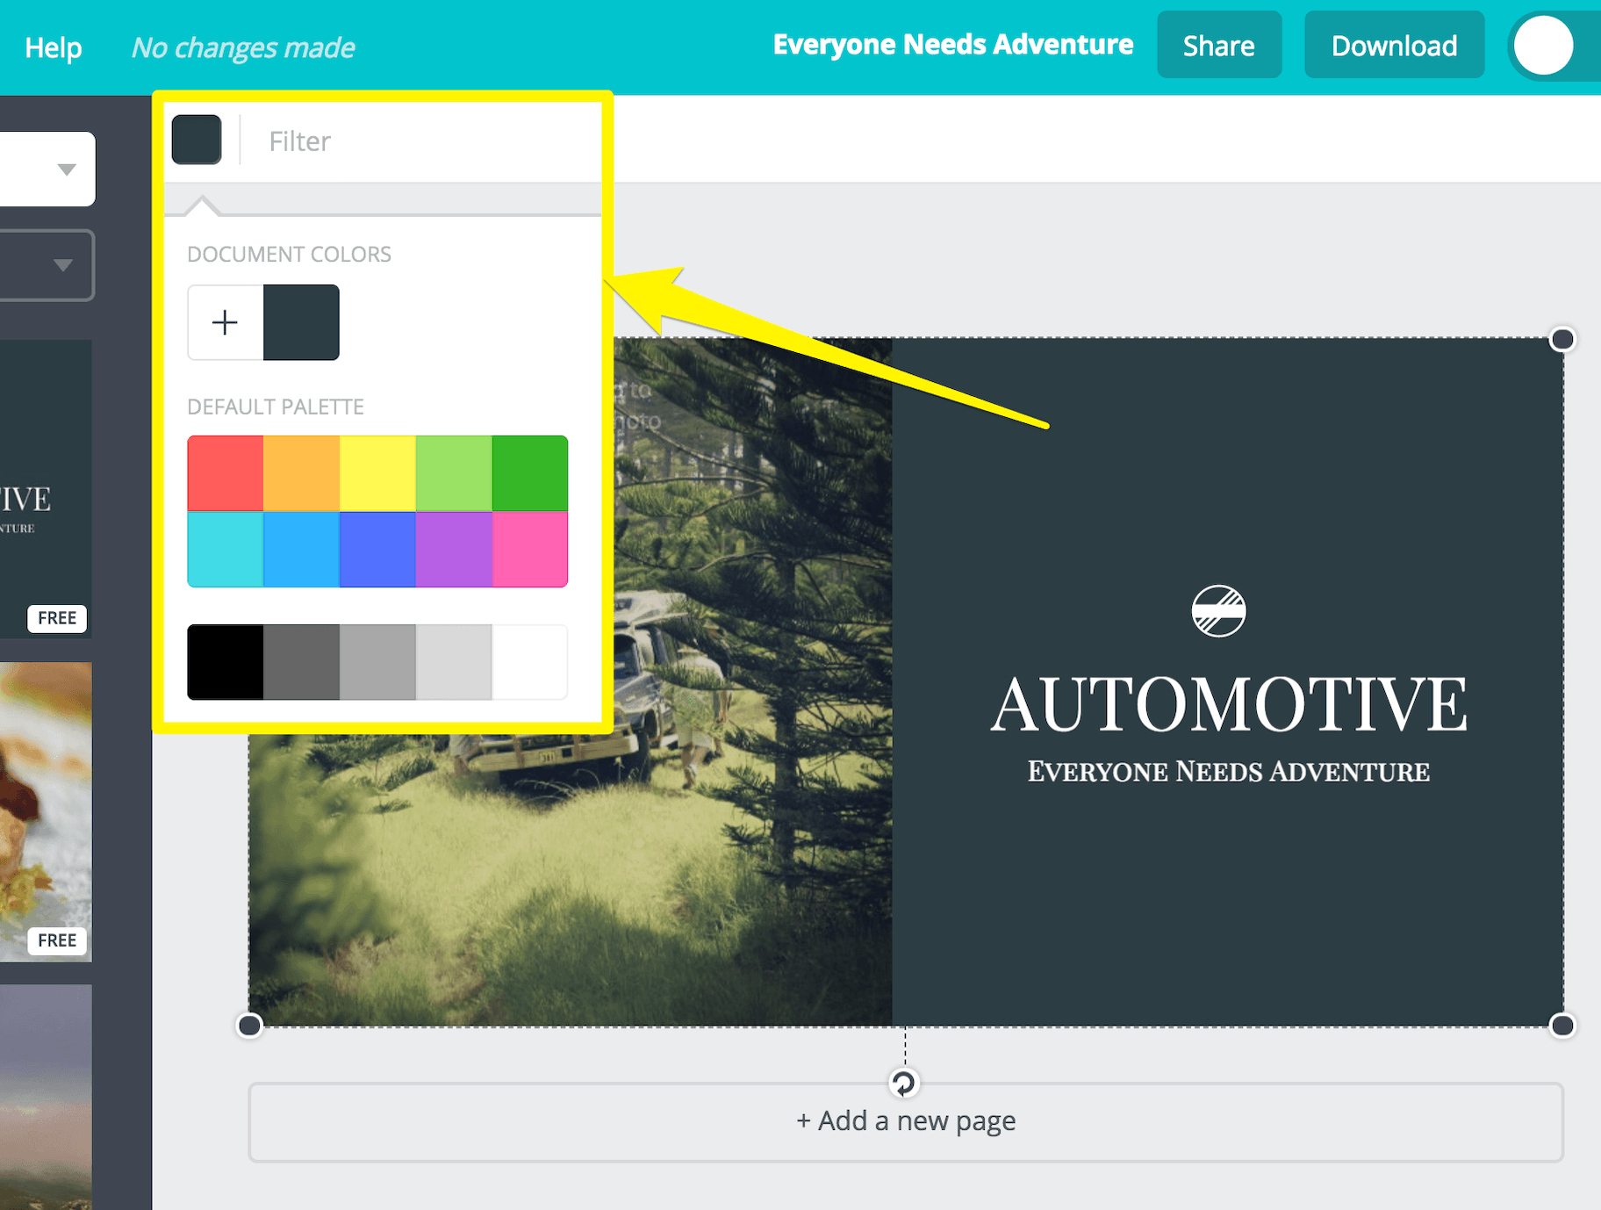Click the circular striped logo above AUTOMOTIVE
Viewport: 1601px width, 1210px height.
coord(1218,611)
